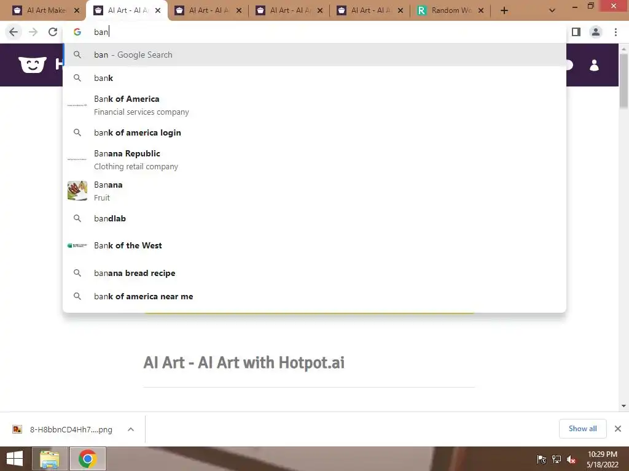Open the Chrome profile avatar
Viewport: 629px width, 471px height.
coord(596,32)
